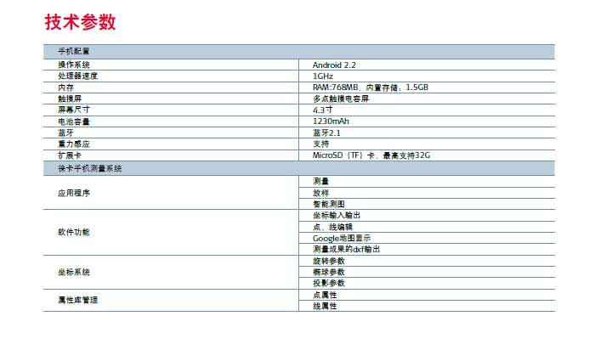Screen dimensions: 595x344
Task: Click the 1GHz processor speed value
Action: pyautogui.click(x=322, y=76)
